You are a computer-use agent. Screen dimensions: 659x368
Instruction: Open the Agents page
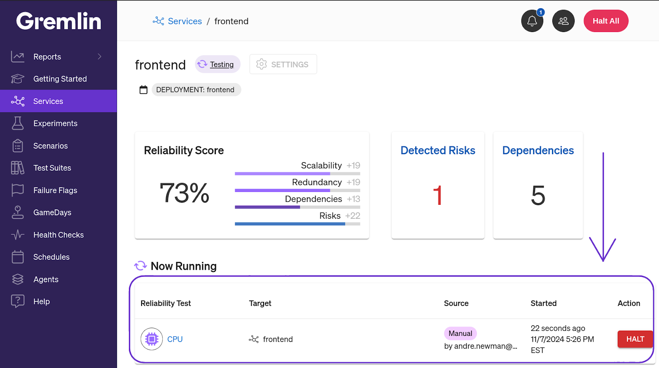pyautogui.click(x=58, y=279)
